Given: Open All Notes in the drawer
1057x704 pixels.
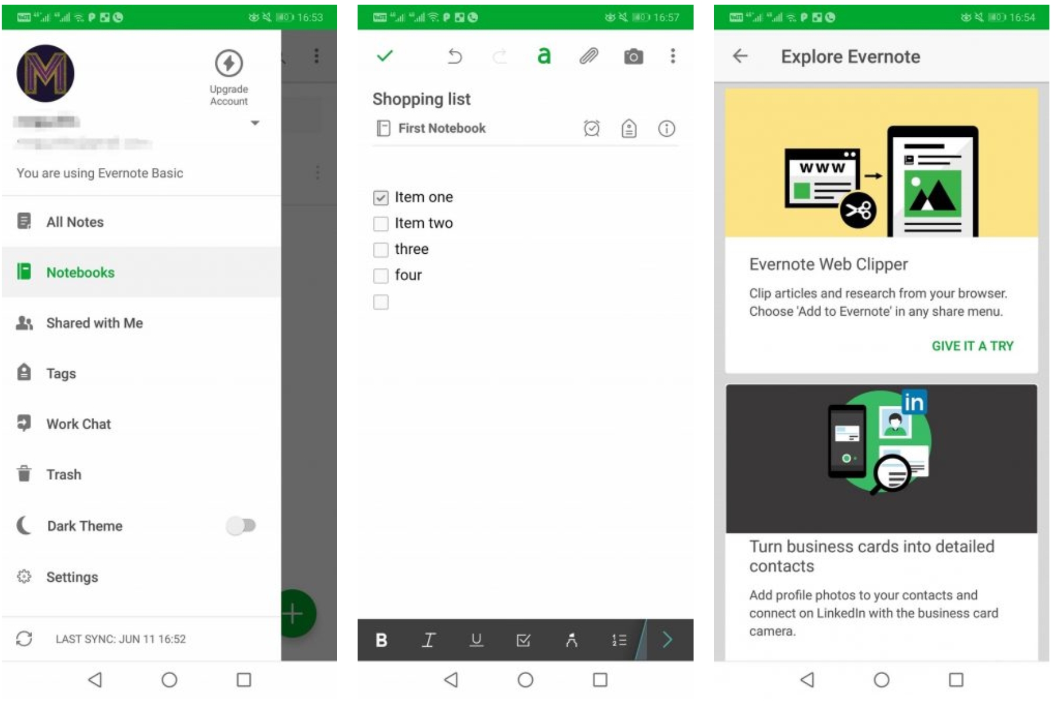Looking at the screenshot, I should point(141,222).
